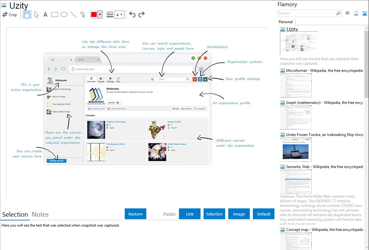Click 'Under Frozen Tundra, an Icebreaking Ship' title
Screen dimensions: 369x250
325,134
